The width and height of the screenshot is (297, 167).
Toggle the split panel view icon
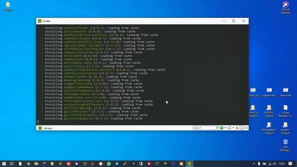click(x=242, y=128)
